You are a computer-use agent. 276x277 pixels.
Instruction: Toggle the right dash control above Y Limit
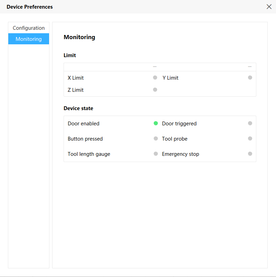coord(249,66)
